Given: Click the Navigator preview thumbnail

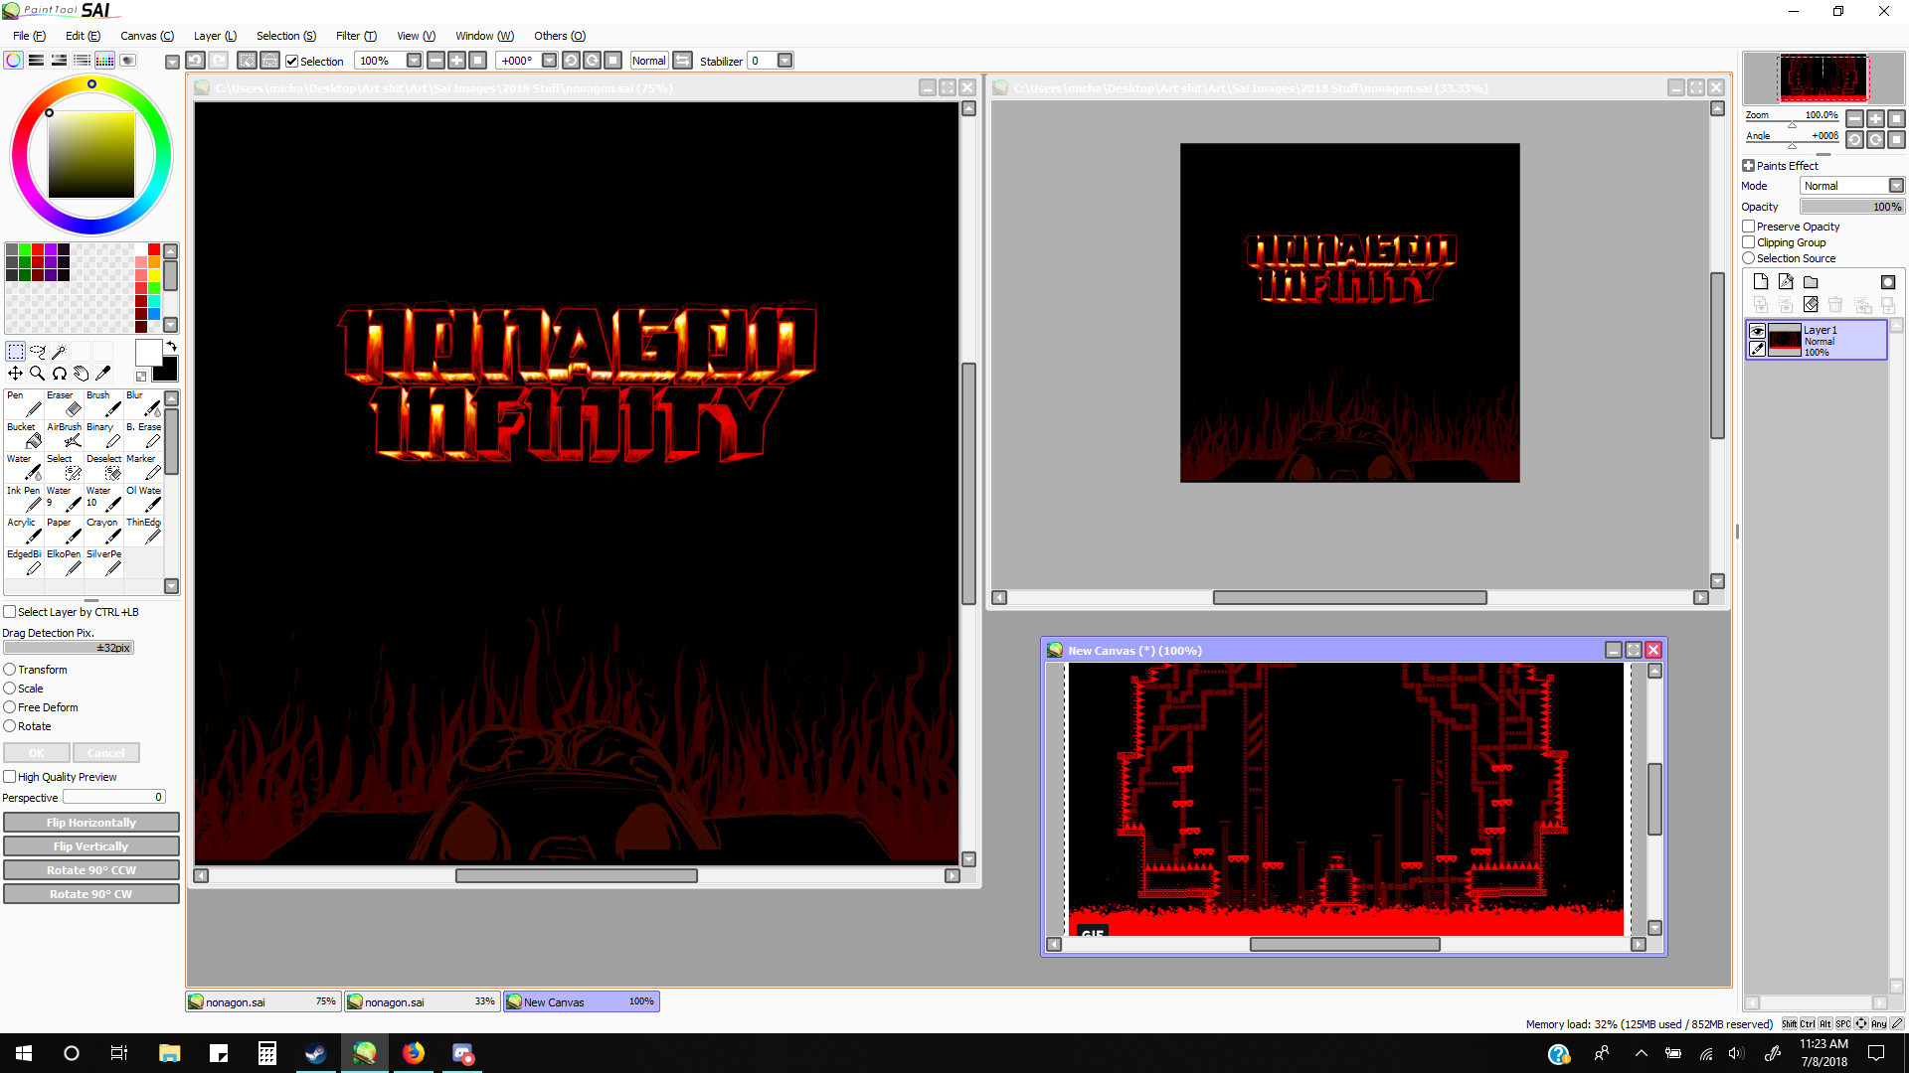Looking at the screenshot, I should (x=1823, y=77).
